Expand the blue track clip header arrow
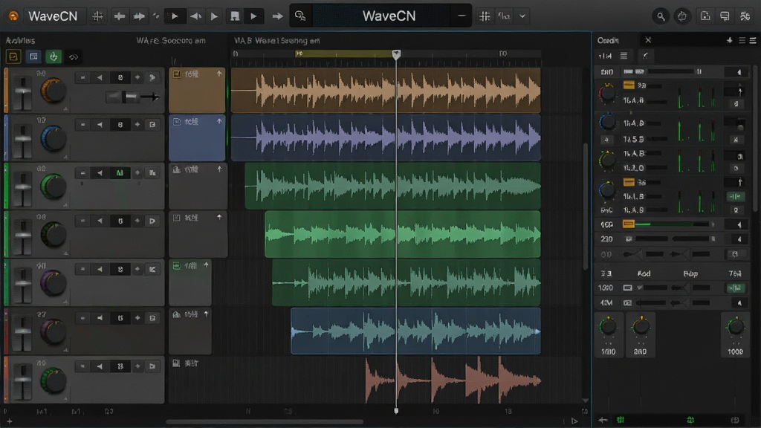 pos(219,121)
